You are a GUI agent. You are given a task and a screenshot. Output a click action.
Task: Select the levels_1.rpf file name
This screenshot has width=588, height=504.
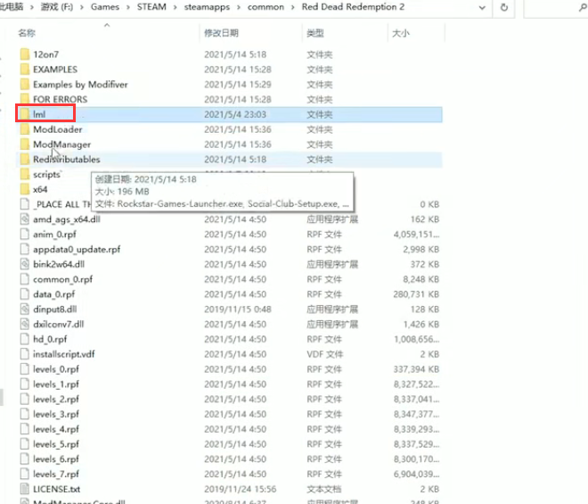pyautogui.click(x=56, y=384)
